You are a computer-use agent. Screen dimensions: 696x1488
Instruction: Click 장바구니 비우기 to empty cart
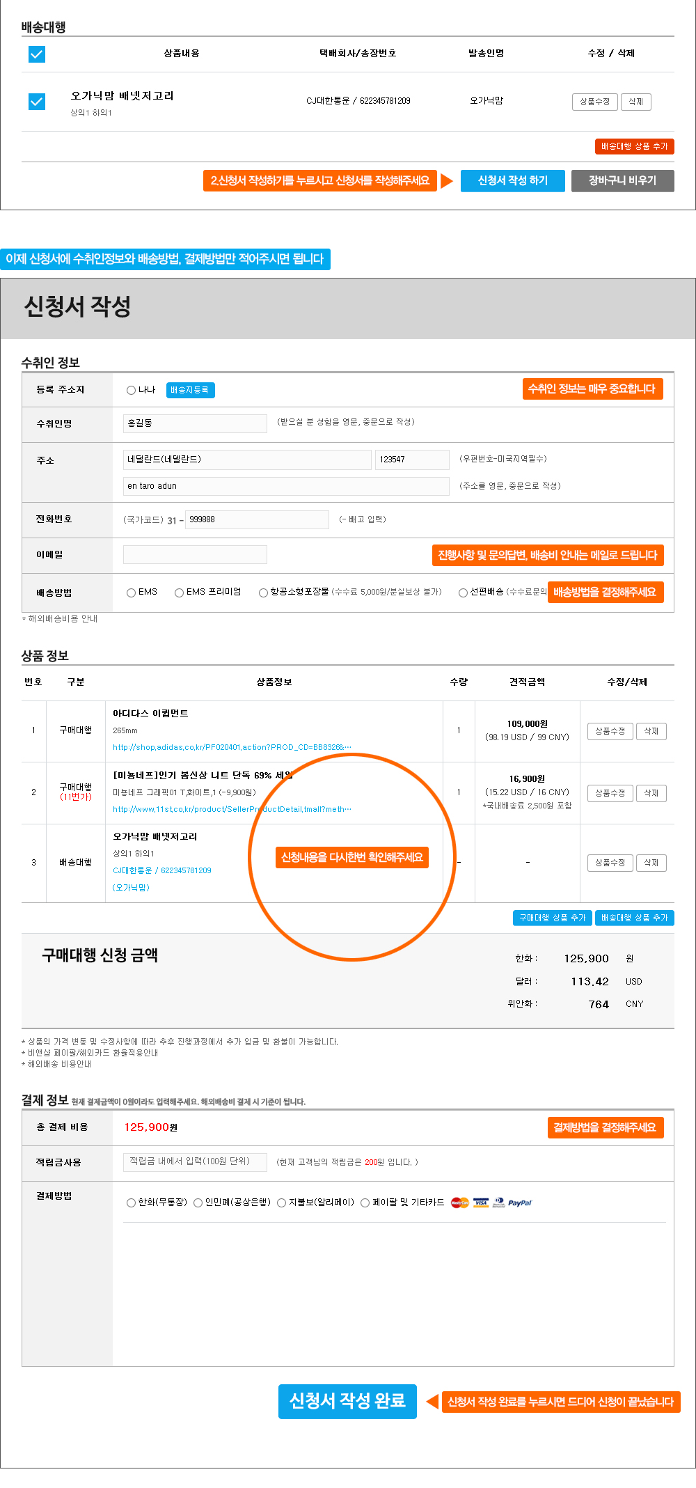[x=622, y=180]
